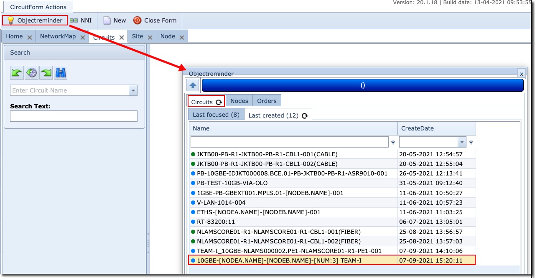The width and height of the screenshot is (535, 278).
Task: Click the search history clock icon
Action: (31, 73)
